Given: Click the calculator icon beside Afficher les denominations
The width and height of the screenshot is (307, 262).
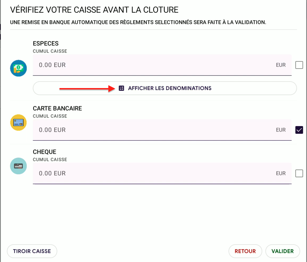Looking at the screenshot, I should pyautogui.click(x=121, y=88).
